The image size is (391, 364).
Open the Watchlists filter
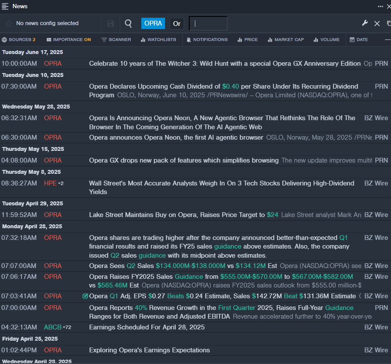159,40
